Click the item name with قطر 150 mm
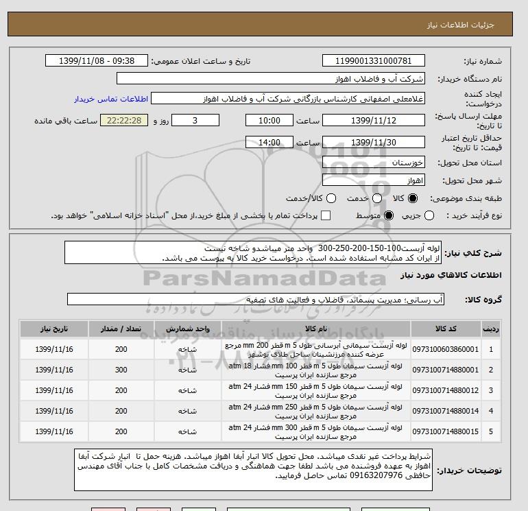This screenshot has width=528, height=511. pyautogui.click(x=316, y=391)
